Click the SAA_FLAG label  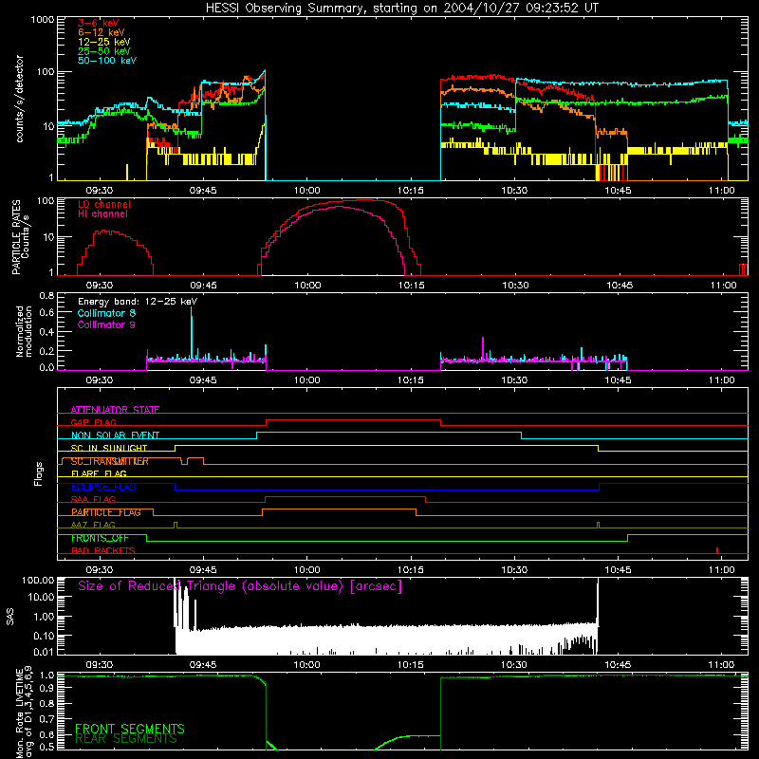[93, 499]
